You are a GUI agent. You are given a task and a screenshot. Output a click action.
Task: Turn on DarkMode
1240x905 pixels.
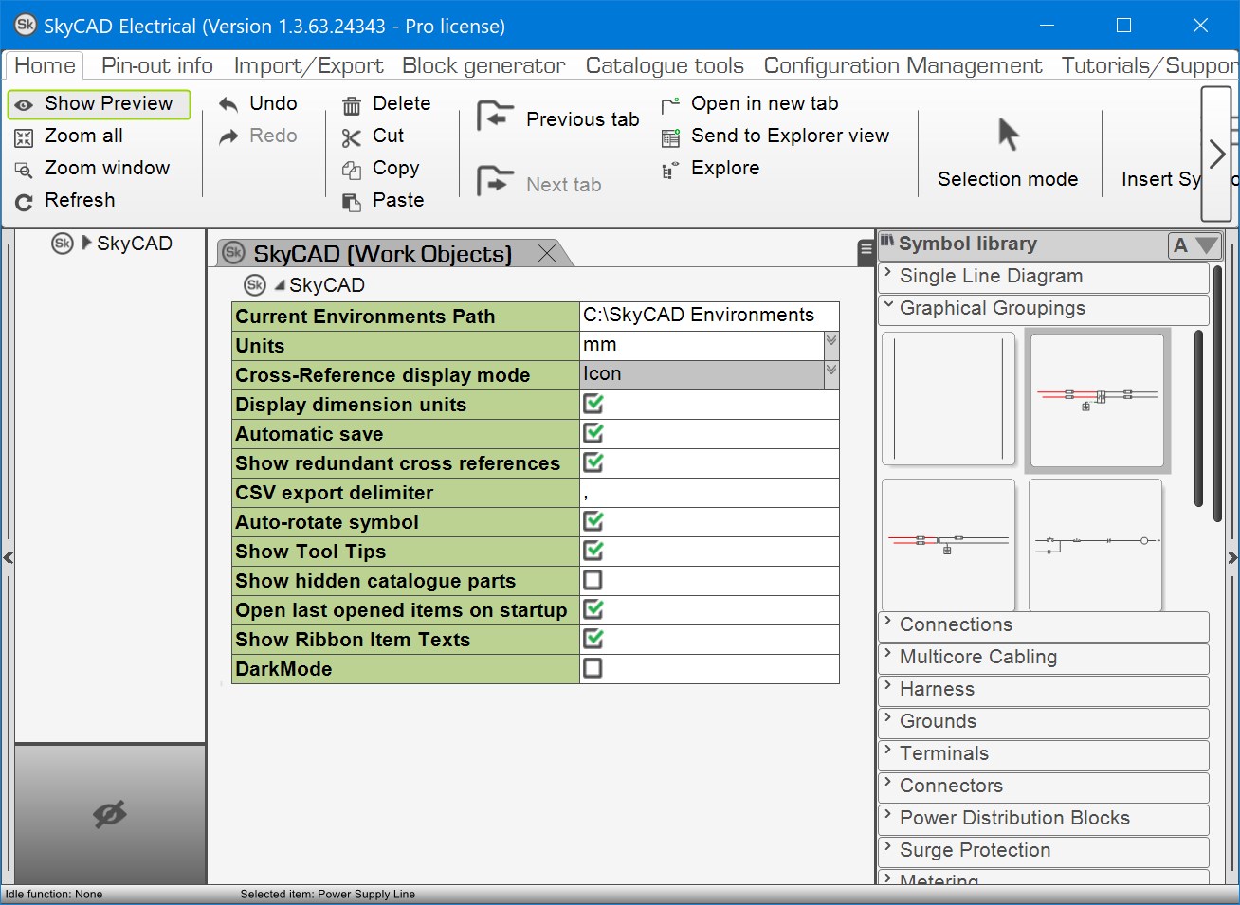tap(593, 669)
